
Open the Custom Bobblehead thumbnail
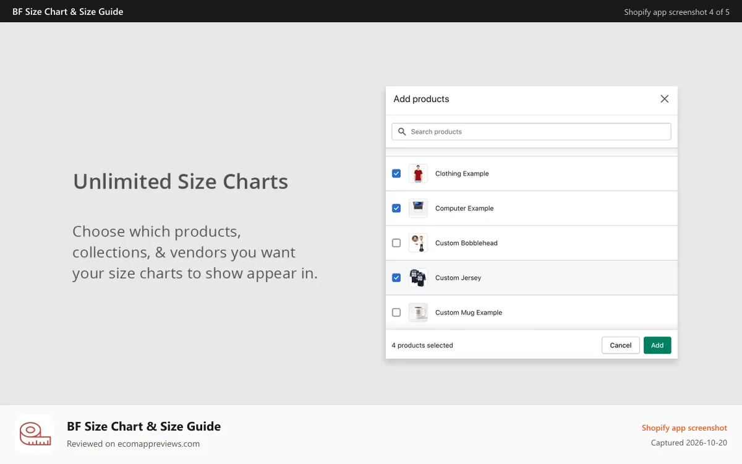coord(419,243)
